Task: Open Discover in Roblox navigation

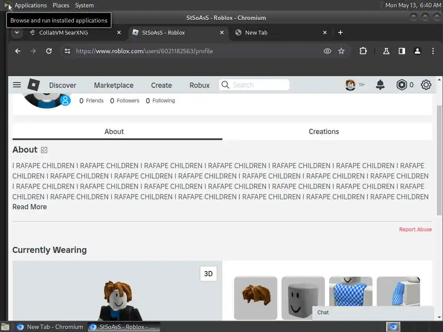Action: point(62,85)
